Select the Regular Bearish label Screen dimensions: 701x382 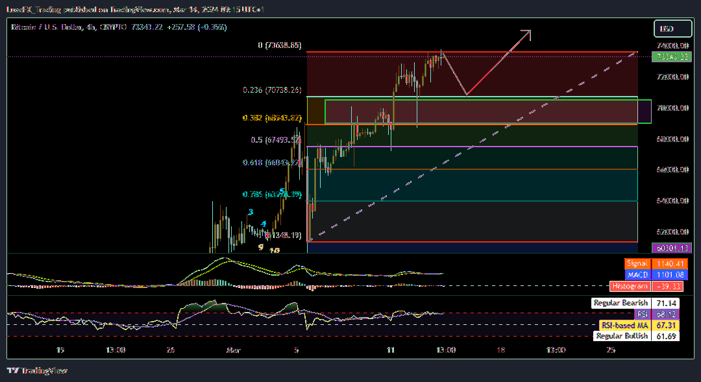click(621, 303)
